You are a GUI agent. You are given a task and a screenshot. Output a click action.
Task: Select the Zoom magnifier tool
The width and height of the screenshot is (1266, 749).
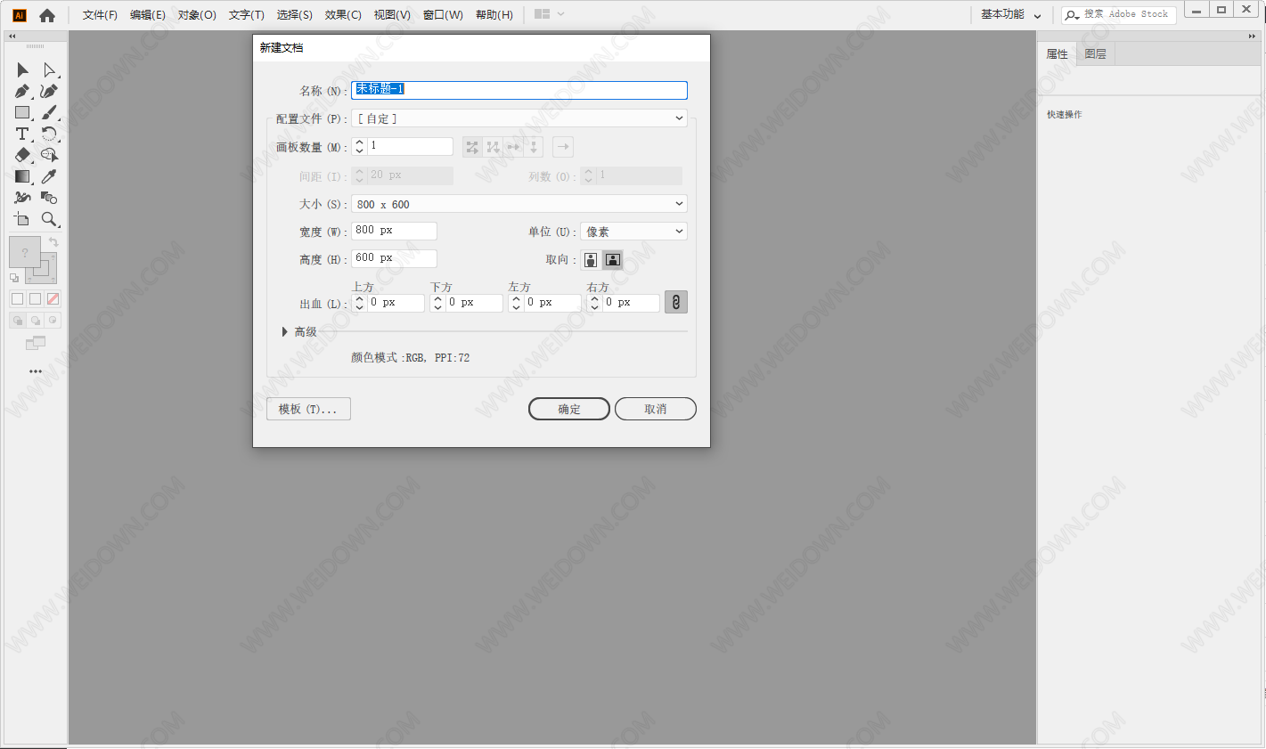pos(49,219)
